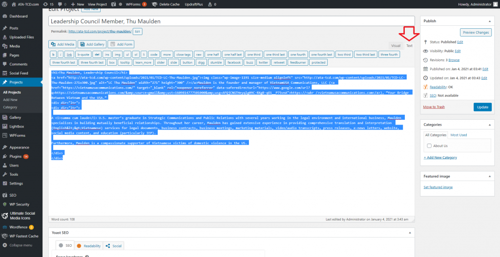500x257 pixels.
Task: Switch to the Visual editor tab
Action: (x=396, y=45)
